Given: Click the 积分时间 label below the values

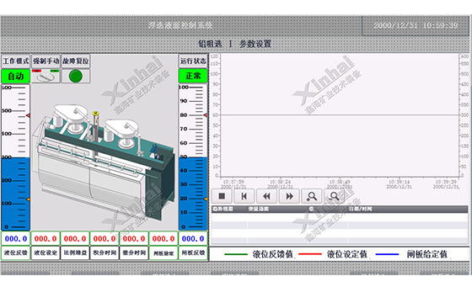Looking at the screenshot, I should tap(105, 253).
